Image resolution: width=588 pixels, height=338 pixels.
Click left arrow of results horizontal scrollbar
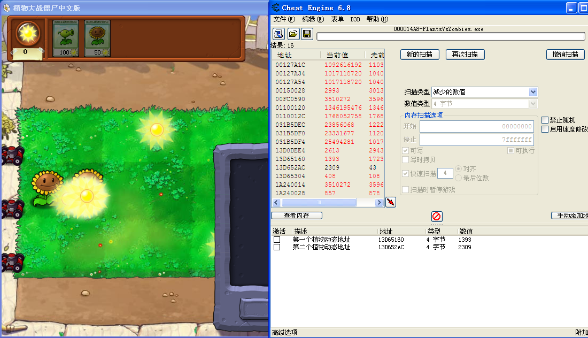coord(276,203)
